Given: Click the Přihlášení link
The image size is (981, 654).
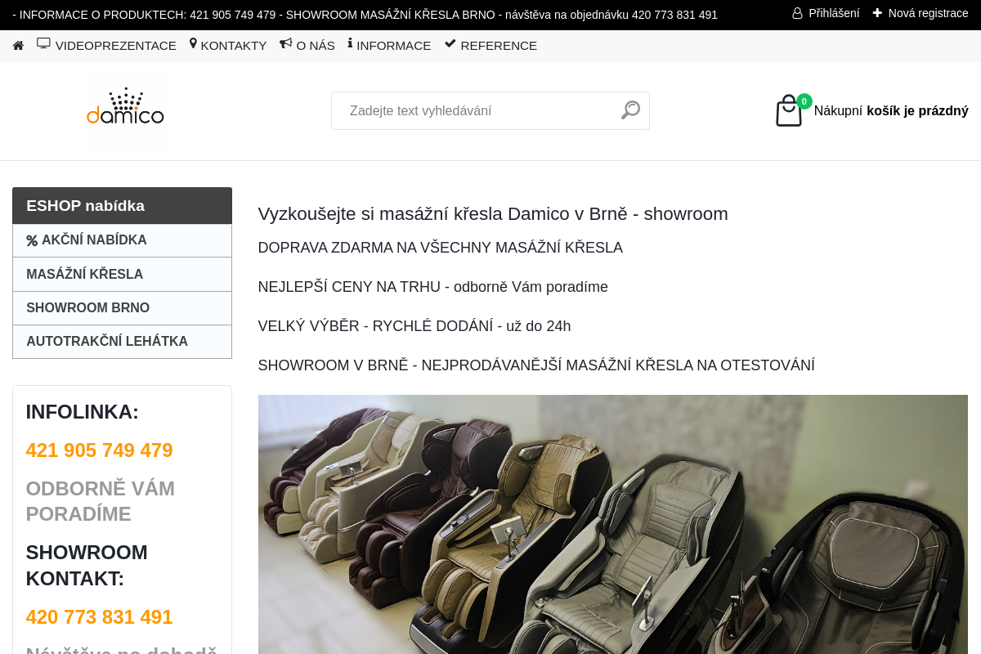Looking at the screenshot, I should (x=832, y=12).
